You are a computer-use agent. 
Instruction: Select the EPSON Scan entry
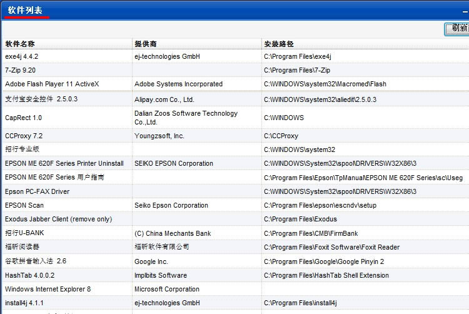pyautogui.click(x=24, y=205)
